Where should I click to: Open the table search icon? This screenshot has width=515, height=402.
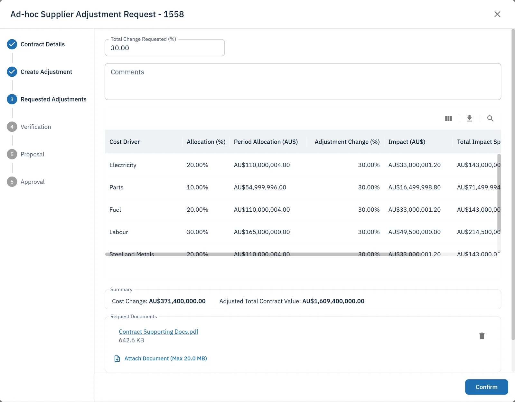(490, 119)
